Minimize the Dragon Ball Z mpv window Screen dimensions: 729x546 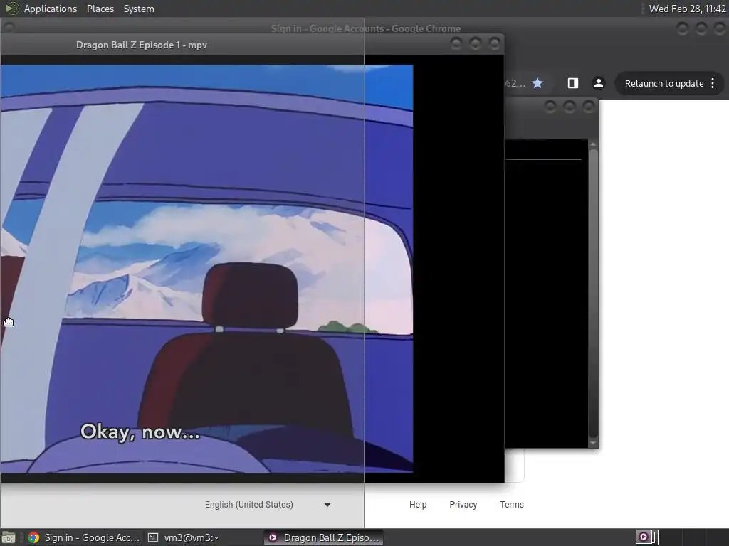[456, 43]
